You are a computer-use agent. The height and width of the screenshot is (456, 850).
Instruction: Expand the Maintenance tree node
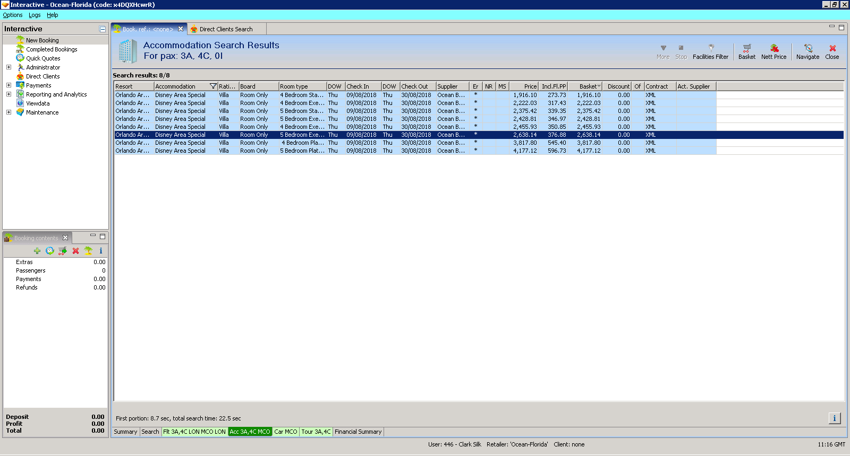(8, 112)
